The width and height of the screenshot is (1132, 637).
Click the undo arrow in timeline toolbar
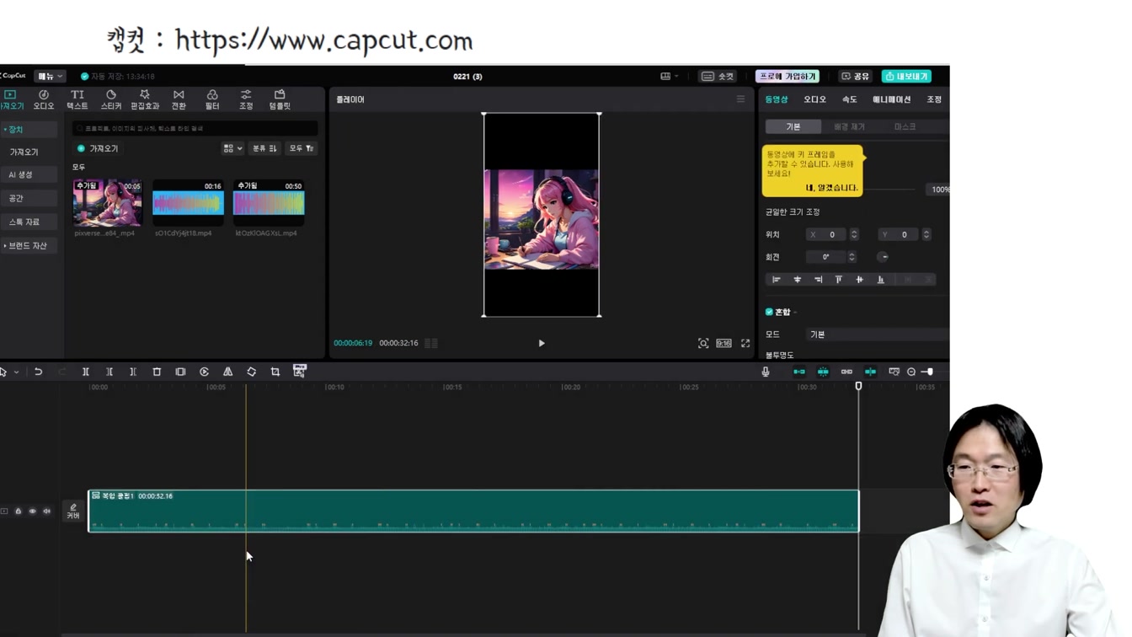tap(38, 372)
